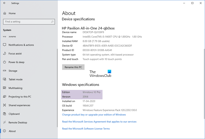Viewport: 205px width, 139px height.
Task: Click the back arrow icon
Action: 4,3
